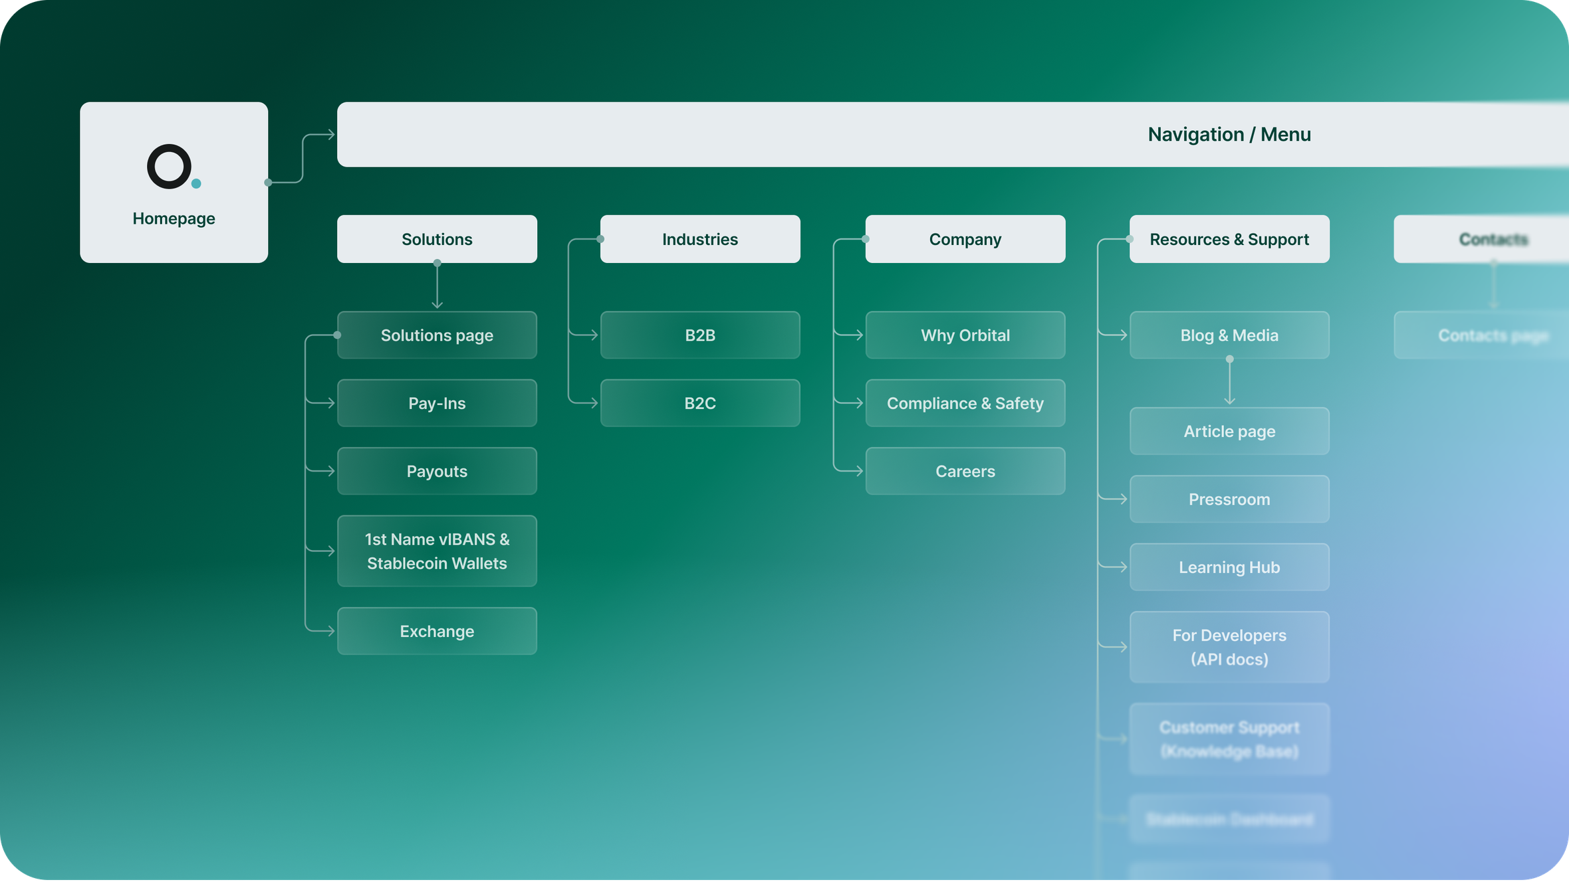The height and width of the screenshot is (896, 1569).
Task: Click the Company category box
Action: click(x=965, y=239)
